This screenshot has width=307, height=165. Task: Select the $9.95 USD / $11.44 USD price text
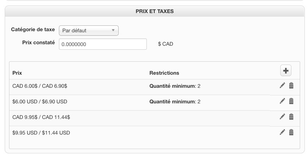tap(41, 133)
